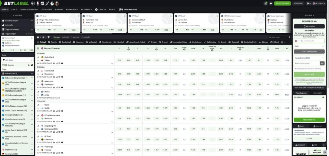Switch to the 1. periode tab
The width and height of the screenshot is (329, 156).
[75, 37]
